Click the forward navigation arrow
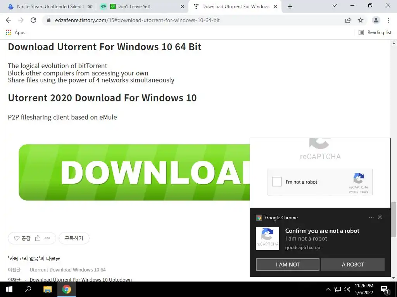 tap(21, 20)
